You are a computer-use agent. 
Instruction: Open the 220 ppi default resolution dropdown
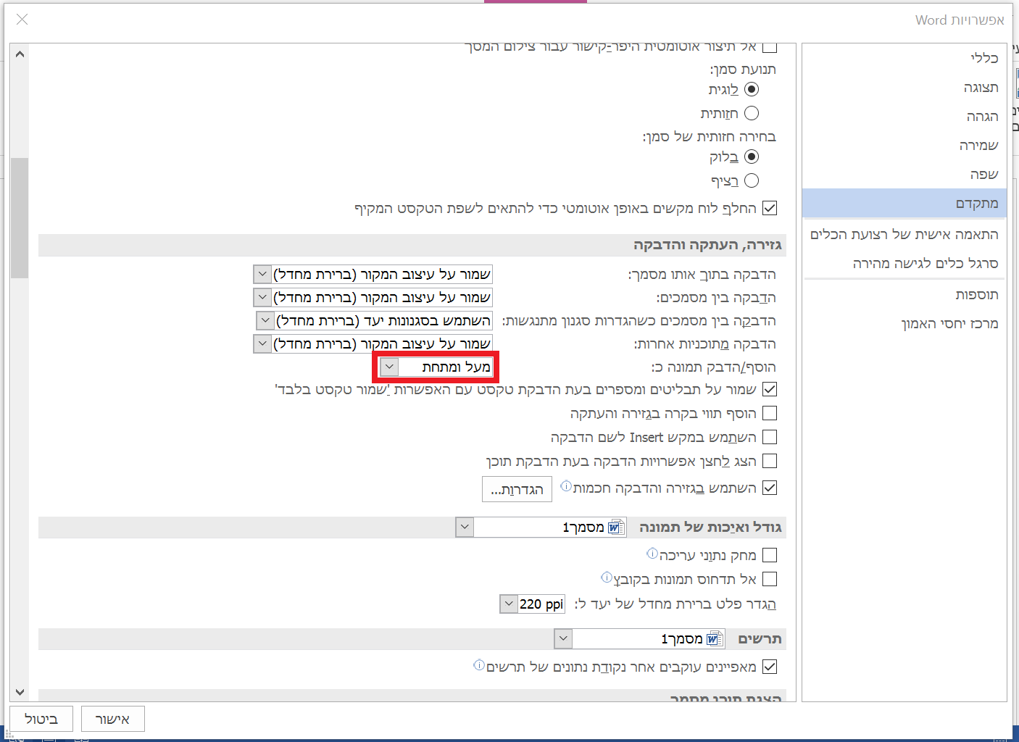click(x=508, y=604)
